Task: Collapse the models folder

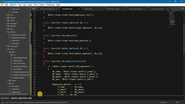Action: tap(6, 32)
